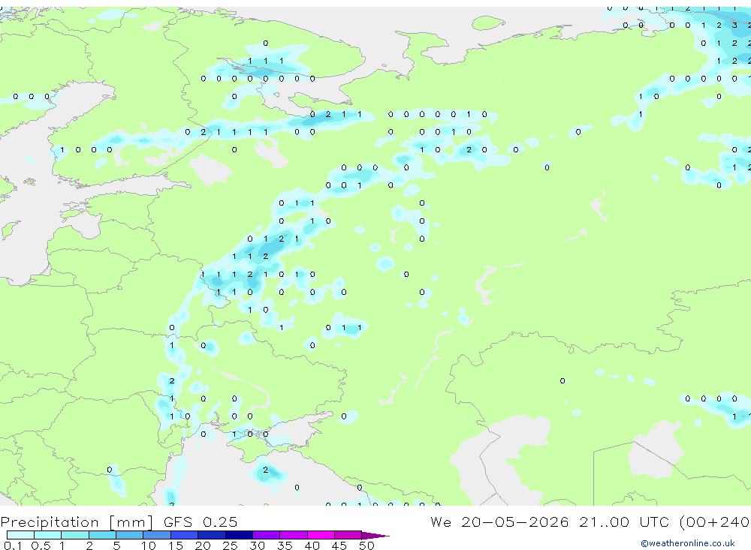This screenshot has height=550, width=751.
Task: Pick the legend swatch between 5 and 10
Action: click(x=130, y=535)
